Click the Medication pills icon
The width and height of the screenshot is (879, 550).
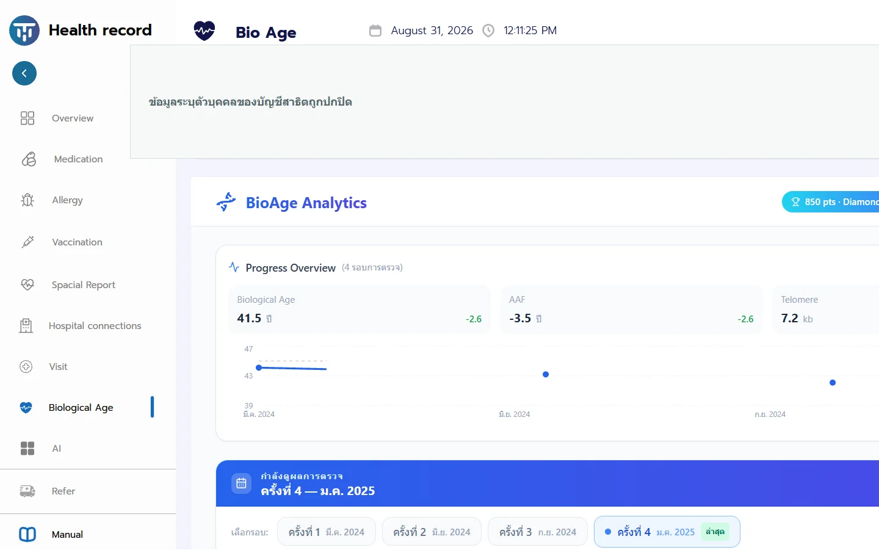pyautogui.click(x=29, y=159)
